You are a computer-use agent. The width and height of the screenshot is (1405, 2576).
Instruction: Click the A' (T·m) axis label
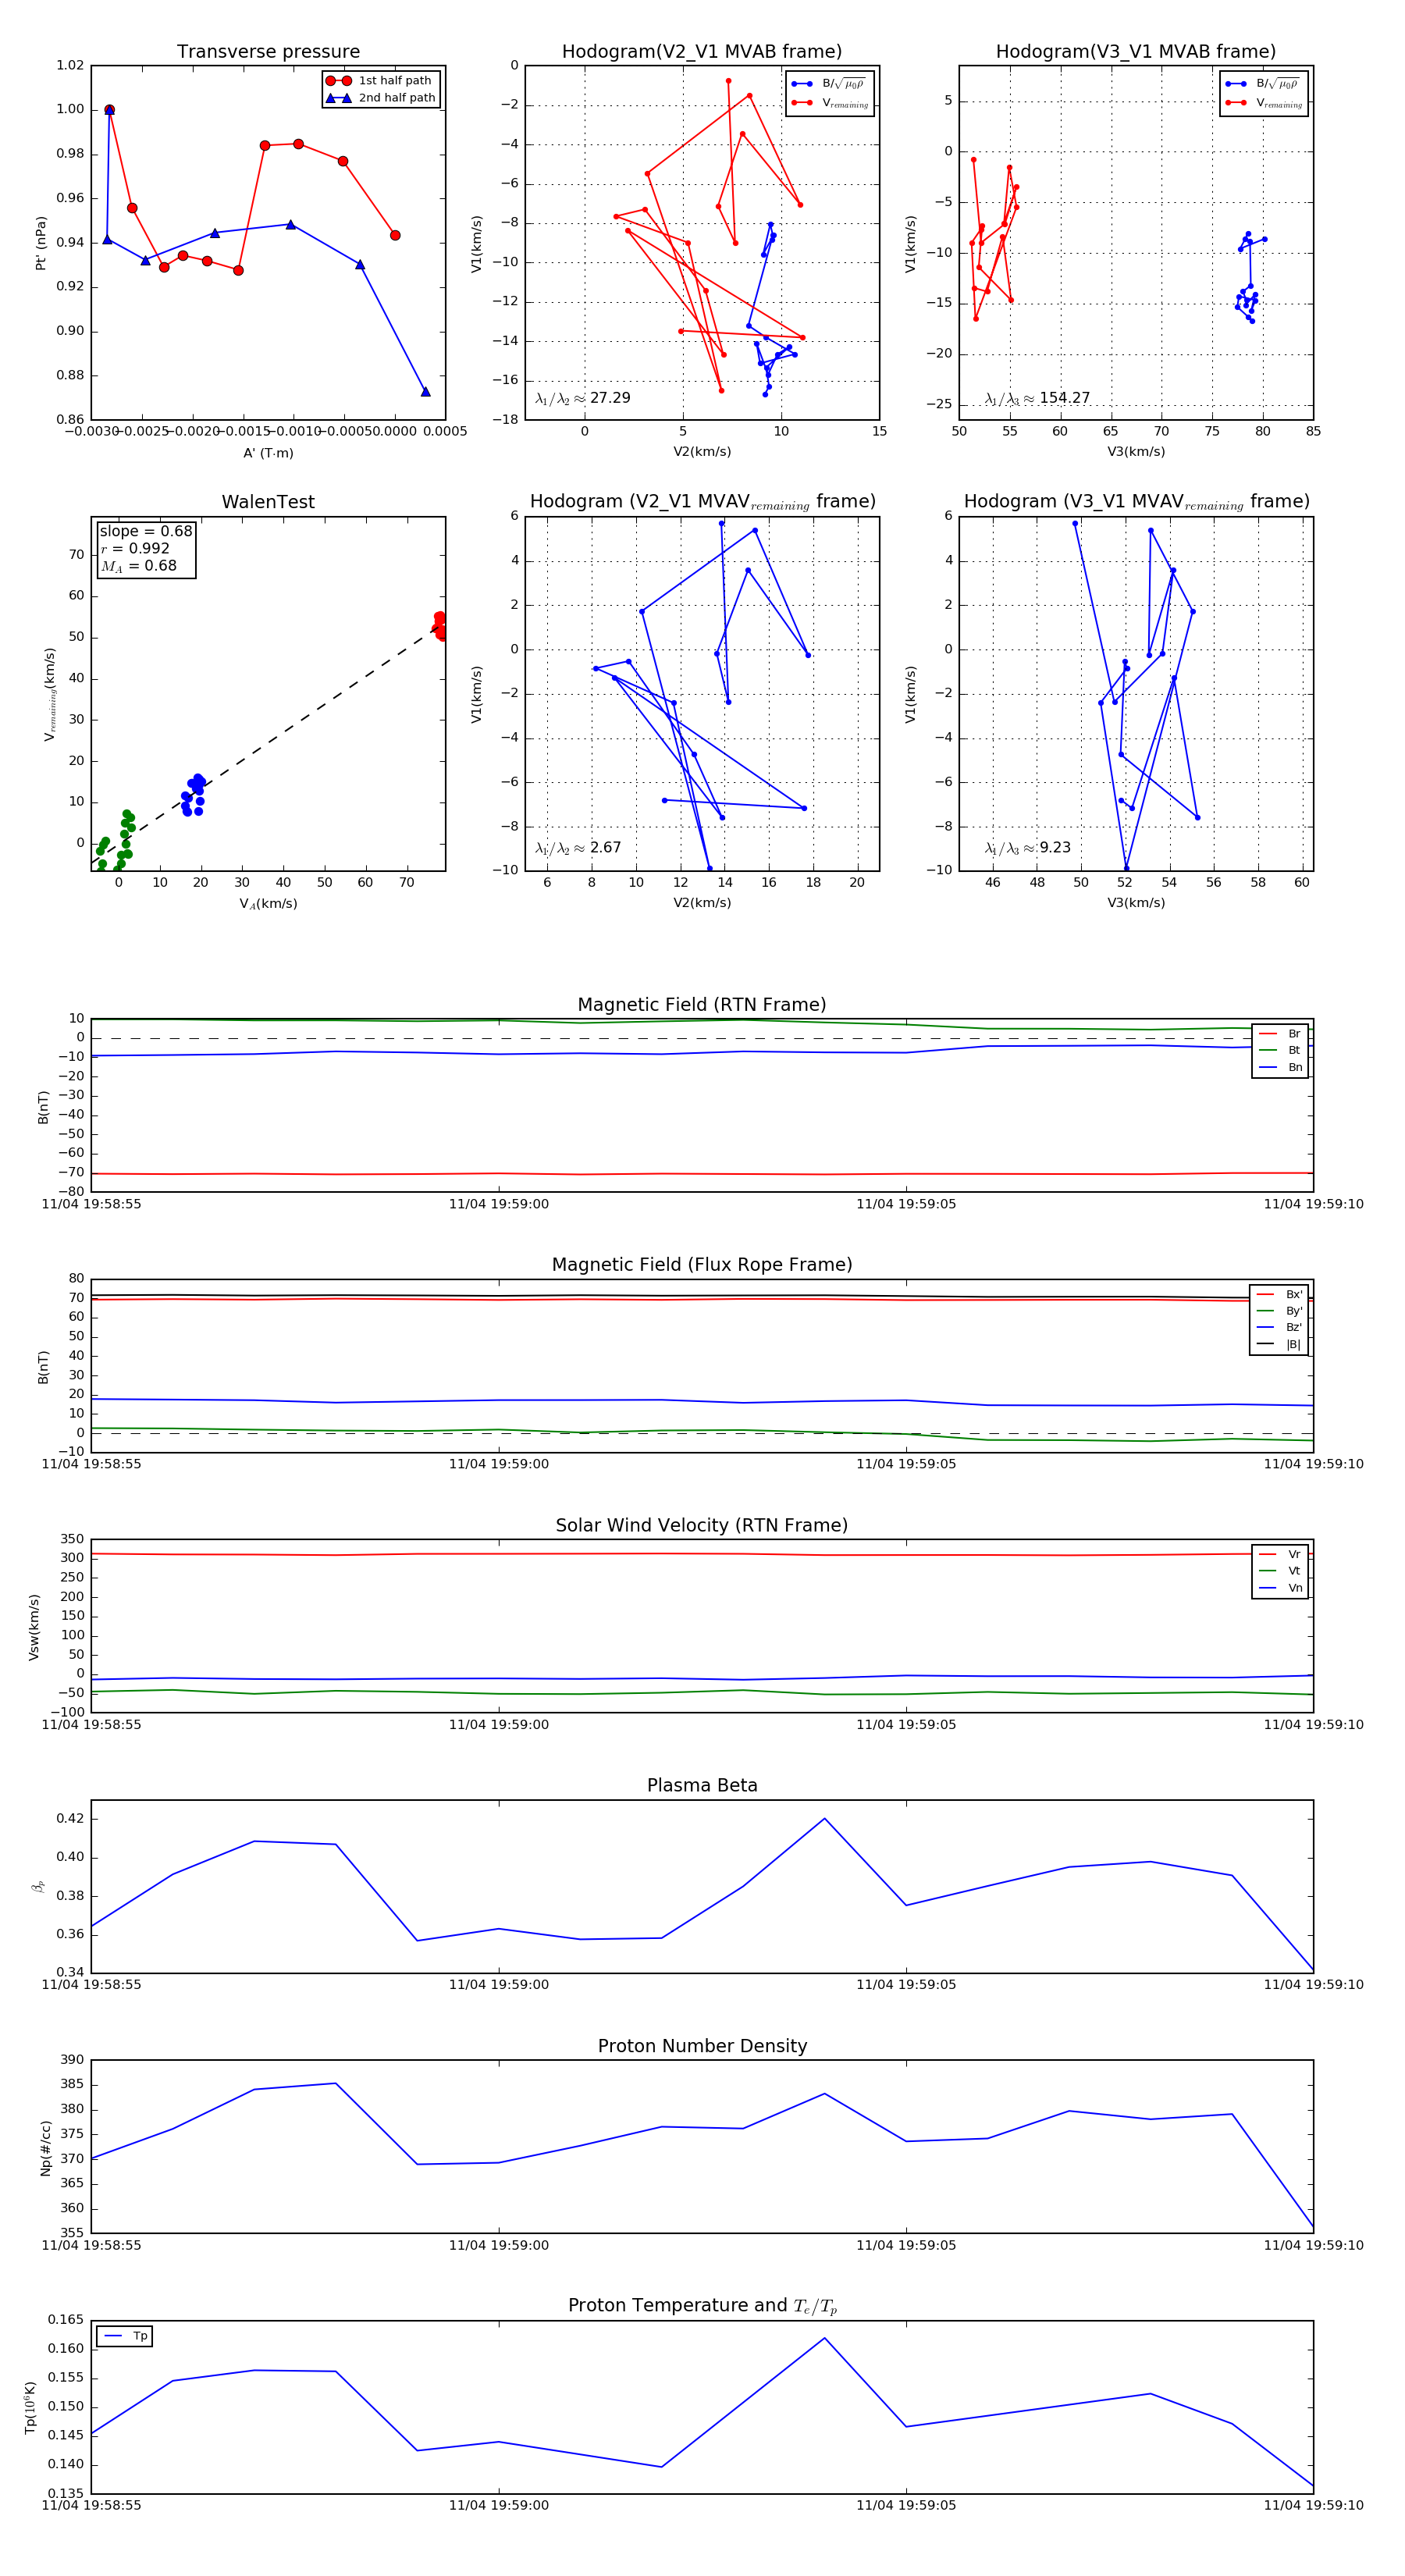(268, 453)
